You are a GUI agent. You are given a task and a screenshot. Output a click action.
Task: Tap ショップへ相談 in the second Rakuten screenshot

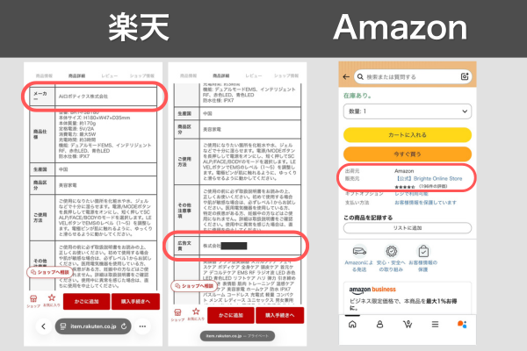tap(194, 286)
